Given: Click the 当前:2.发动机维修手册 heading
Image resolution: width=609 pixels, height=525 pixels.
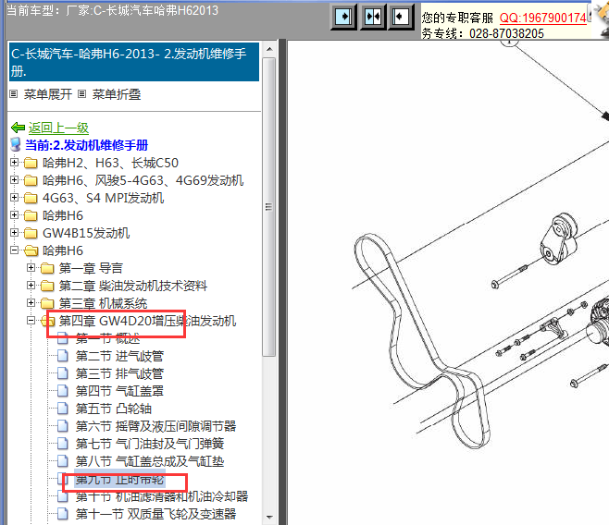Looking at the screenshot, I should pyautogui.click(x=87, y=145).
